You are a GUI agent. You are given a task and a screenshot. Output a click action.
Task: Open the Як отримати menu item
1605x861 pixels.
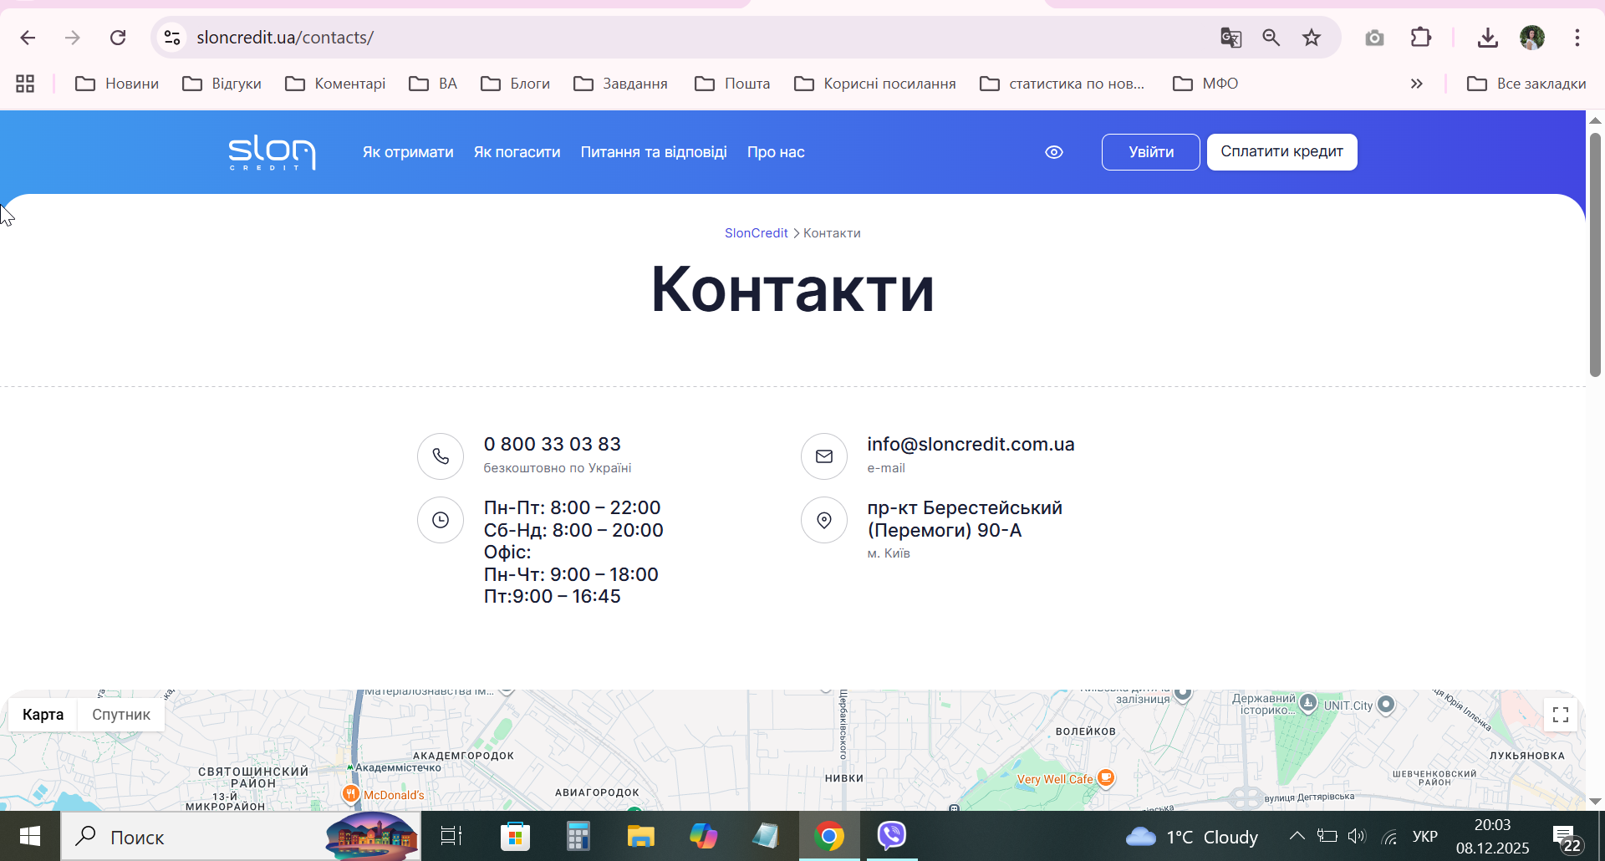point(408,152)
